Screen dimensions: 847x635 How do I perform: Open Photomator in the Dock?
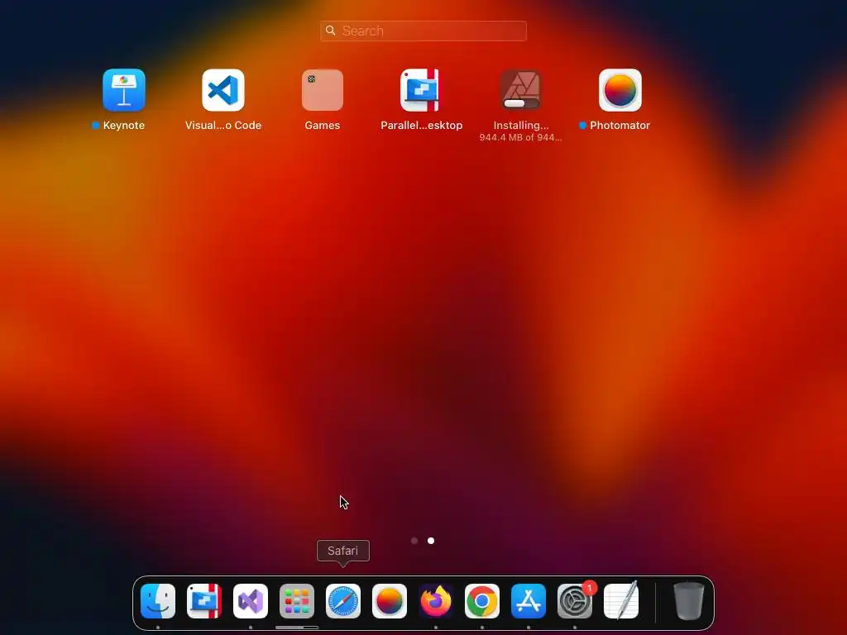390,601
